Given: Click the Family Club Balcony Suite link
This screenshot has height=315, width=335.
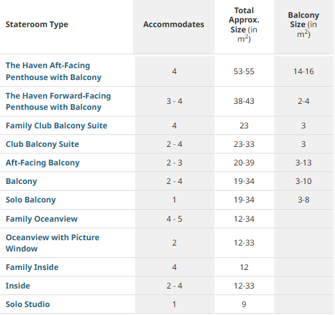Looking at the screenshot, I should point(56,126).
